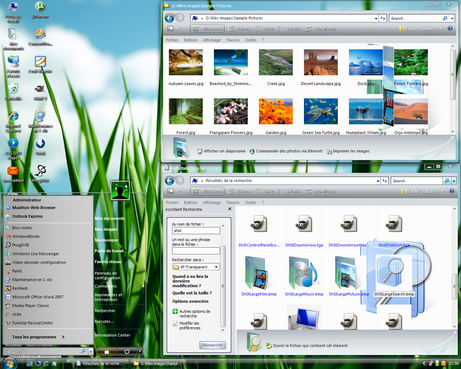Click the Sample Pictures vertical scrollbar
The image size is (461, 369).
453,75
